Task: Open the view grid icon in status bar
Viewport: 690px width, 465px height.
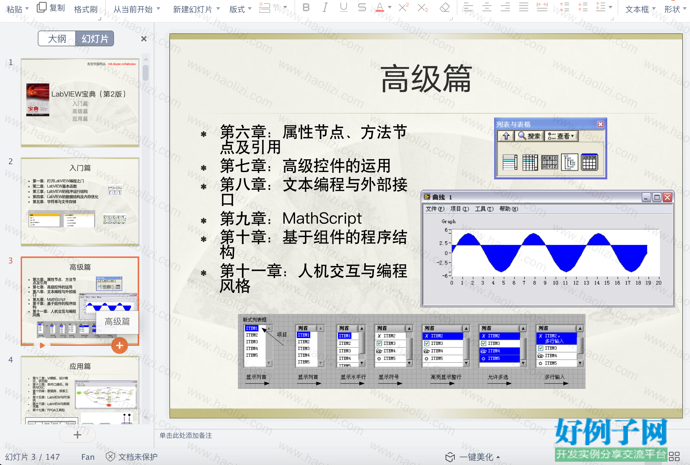Action: pyautogui.click(x=674, y=456)
